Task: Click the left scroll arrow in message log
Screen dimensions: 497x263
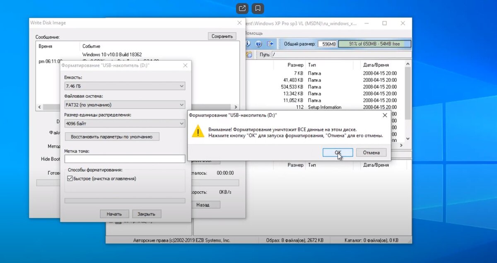Action: (40, 107)
